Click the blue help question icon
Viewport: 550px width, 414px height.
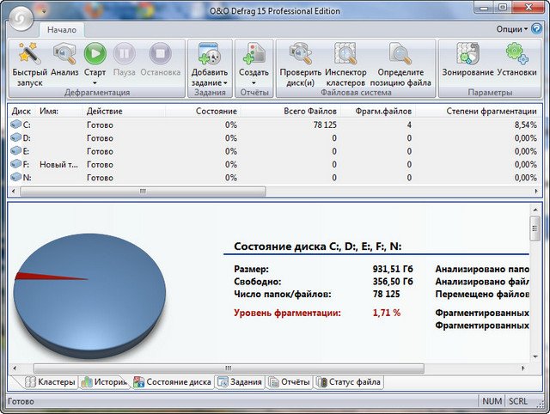[536, 28]
